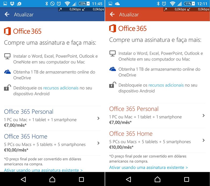The image size is (210, 186).
Task: Open recursos adicionais link on right screen
Action: tap(166, 85)
